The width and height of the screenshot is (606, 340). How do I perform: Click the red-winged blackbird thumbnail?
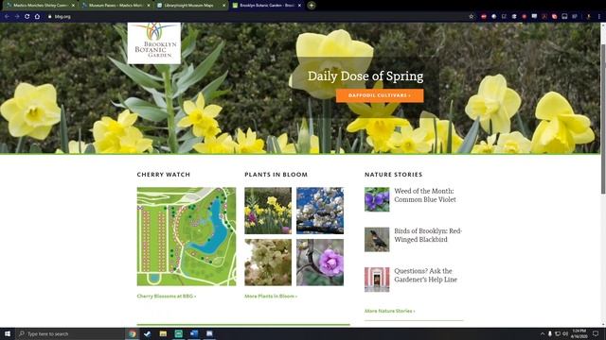377,239
